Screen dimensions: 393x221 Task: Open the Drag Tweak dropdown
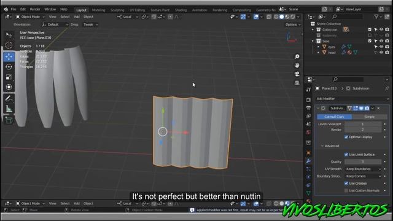(90, 25)
